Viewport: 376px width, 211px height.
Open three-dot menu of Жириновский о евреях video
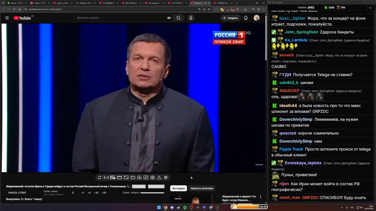pyautogui.click(x=260, y=197)
